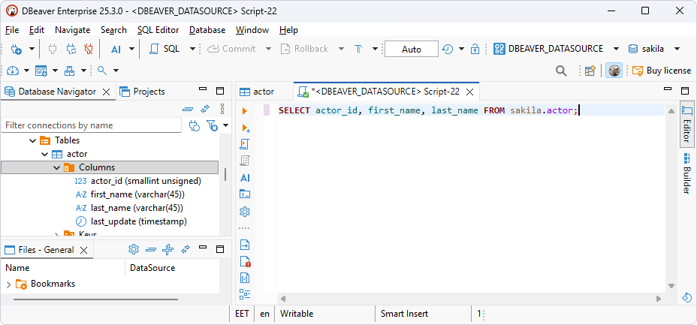Screen dimensions: 697x325
Task: Close the Database Navigator view
Action: tap(106, 92)
